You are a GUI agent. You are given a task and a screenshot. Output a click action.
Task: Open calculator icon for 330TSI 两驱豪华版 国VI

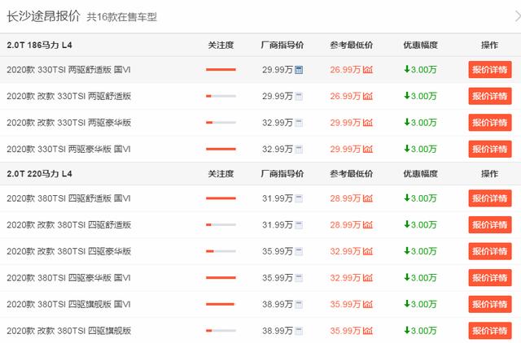pyautogui.click(x=299, y=150)
